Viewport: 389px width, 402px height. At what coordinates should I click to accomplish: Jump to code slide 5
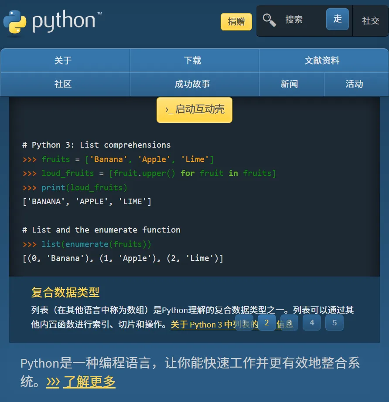[334, 323]
